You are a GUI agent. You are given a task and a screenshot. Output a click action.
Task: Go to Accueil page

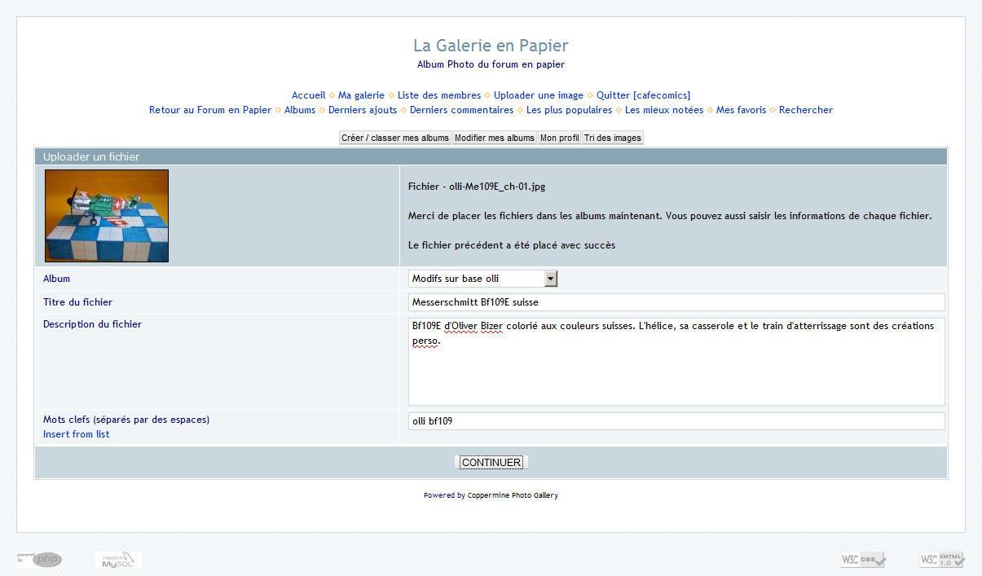tap(309, 95)
